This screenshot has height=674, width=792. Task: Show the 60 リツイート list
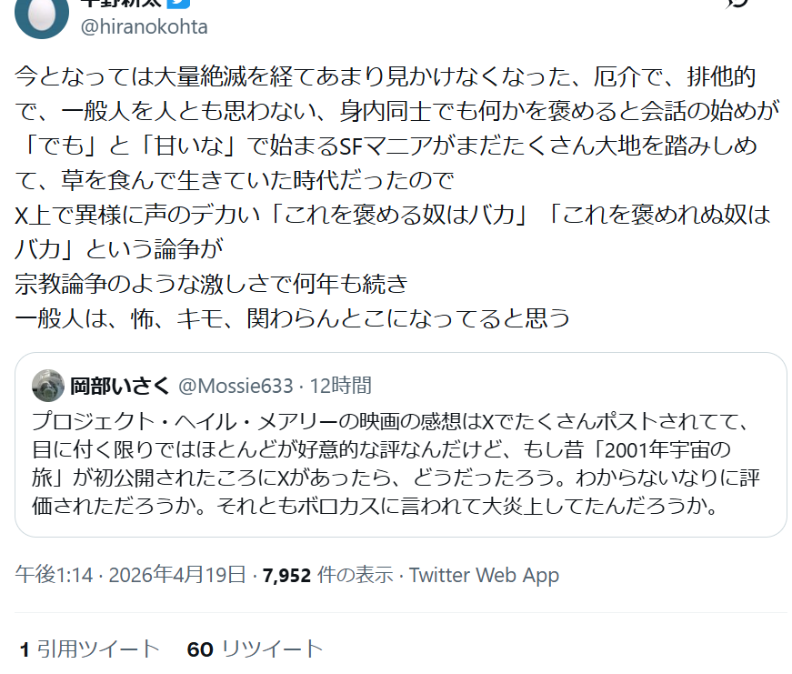pos(256,649)
